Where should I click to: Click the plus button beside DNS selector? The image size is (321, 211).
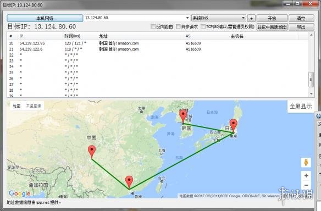pyautogui.click(x=251, y=18)
